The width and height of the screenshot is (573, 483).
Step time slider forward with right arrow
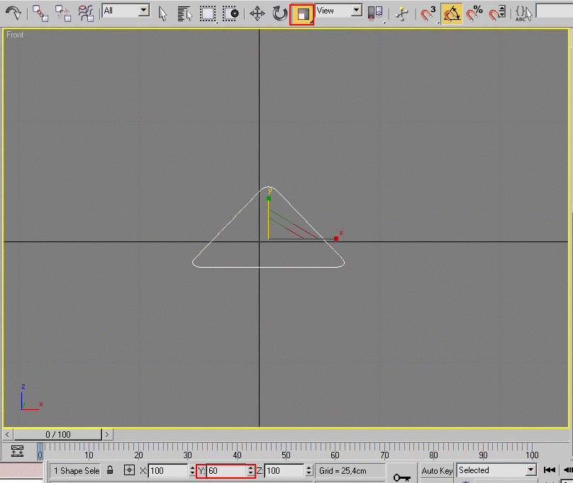click(x=107, y=434)
